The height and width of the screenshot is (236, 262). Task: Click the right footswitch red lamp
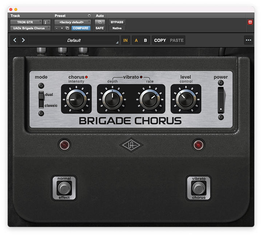pyautogui.click(x=198, y=145)
